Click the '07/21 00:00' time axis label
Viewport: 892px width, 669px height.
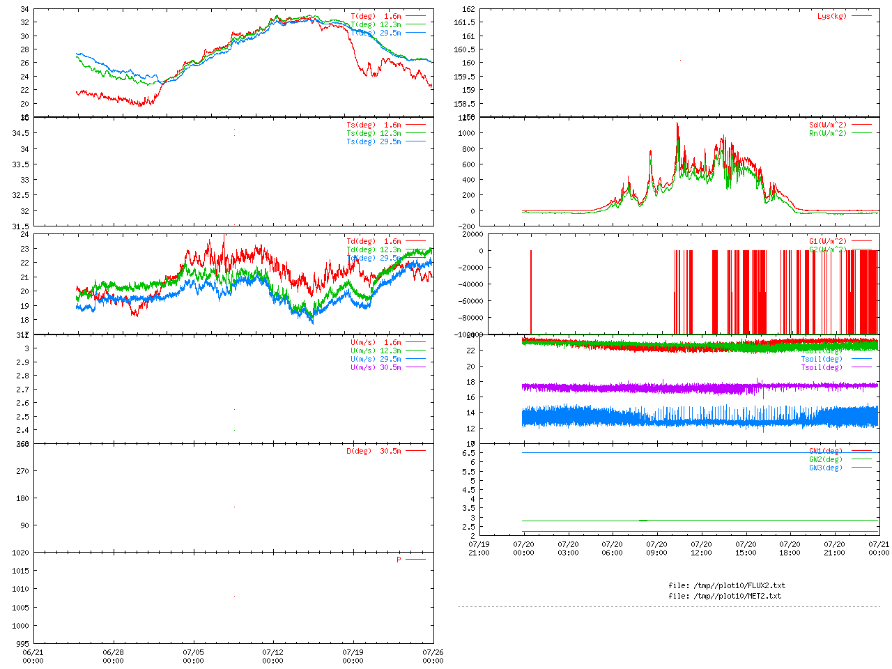879,548
